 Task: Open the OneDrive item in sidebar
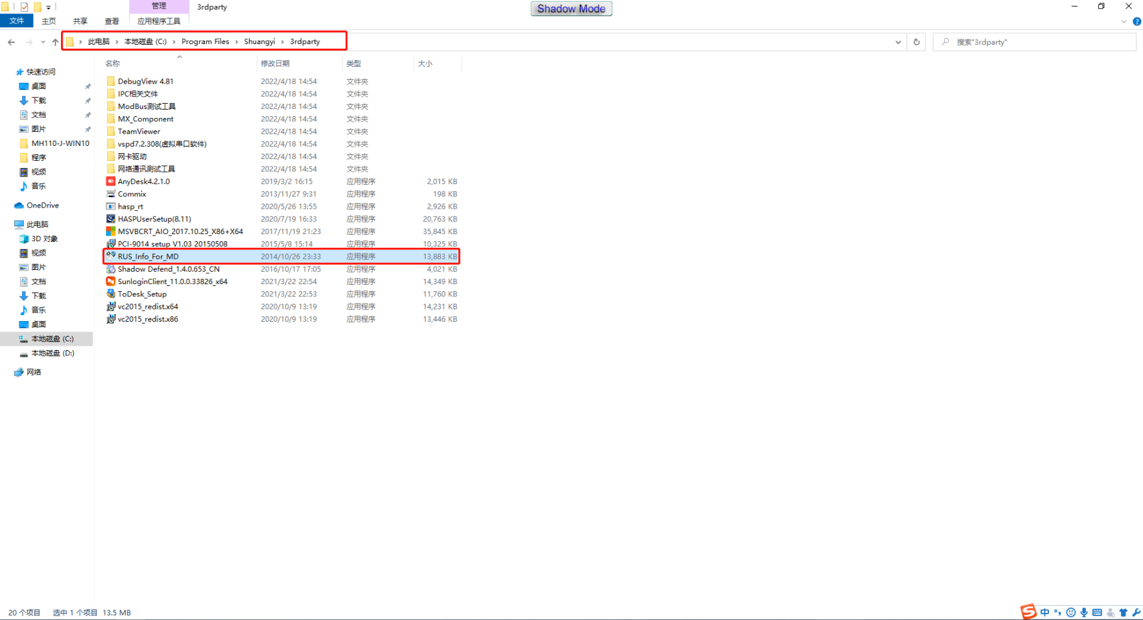click(42, 206)
